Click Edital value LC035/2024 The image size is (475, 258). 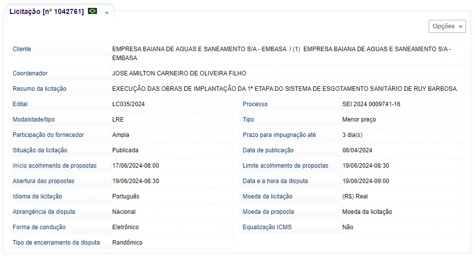pos(129,104)
